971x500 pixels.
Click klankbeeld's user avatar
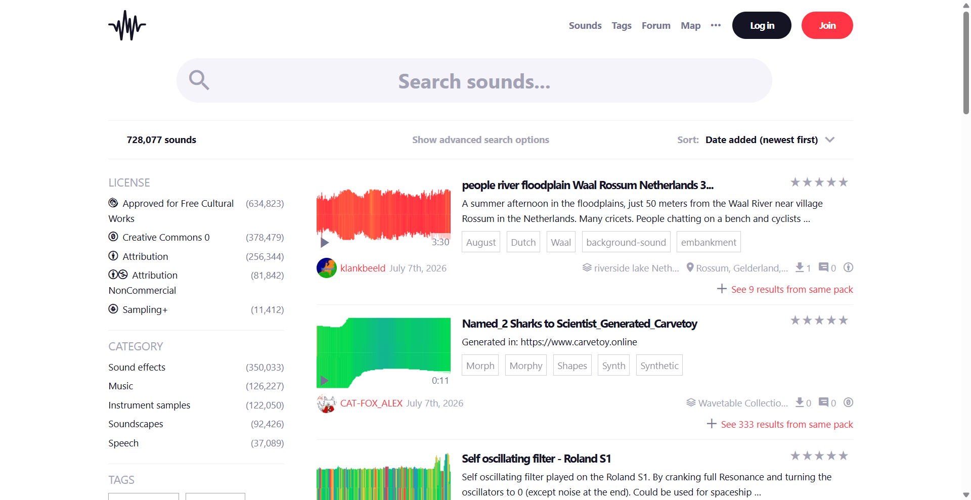point(327,268)
